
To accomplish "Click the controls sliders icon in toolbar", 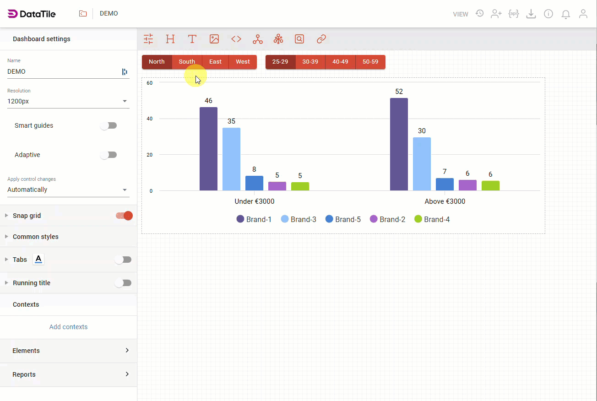I will [148, 39].
